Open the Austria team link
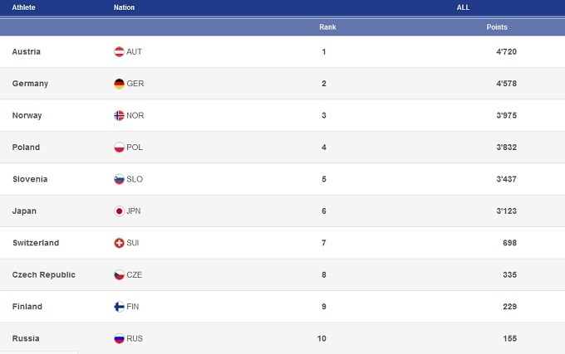565x354 pixels. point(27,52)
